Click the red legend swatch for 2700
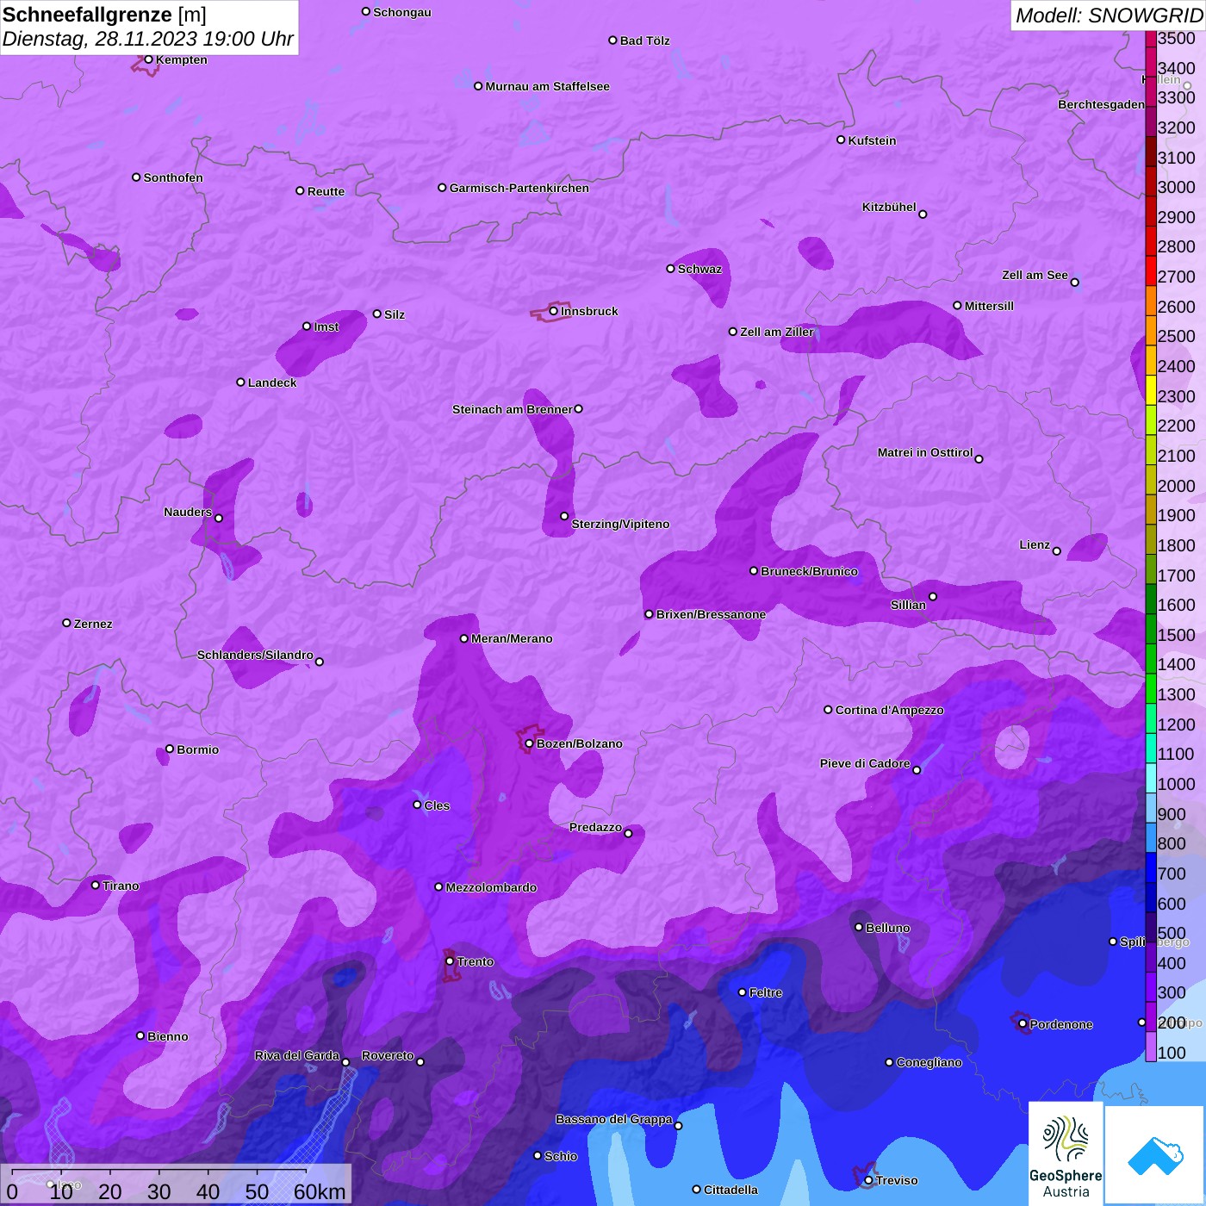Screen dimensions: 1206x1206 pyautogui.click(x=1151, y=270)
